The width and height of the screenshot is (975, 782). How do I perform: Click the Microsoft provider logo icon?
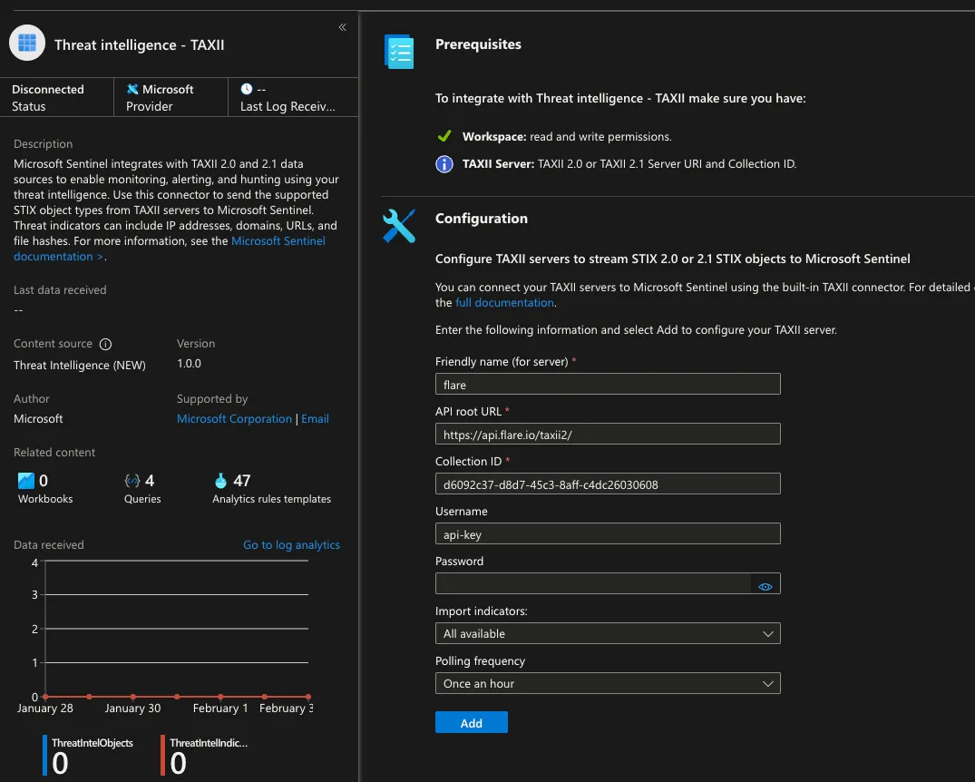pyautogui.click(x=132, y=89)
